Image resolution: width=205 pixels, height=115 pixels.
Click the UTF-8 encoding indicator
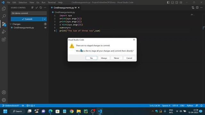(x=175, y=106)
